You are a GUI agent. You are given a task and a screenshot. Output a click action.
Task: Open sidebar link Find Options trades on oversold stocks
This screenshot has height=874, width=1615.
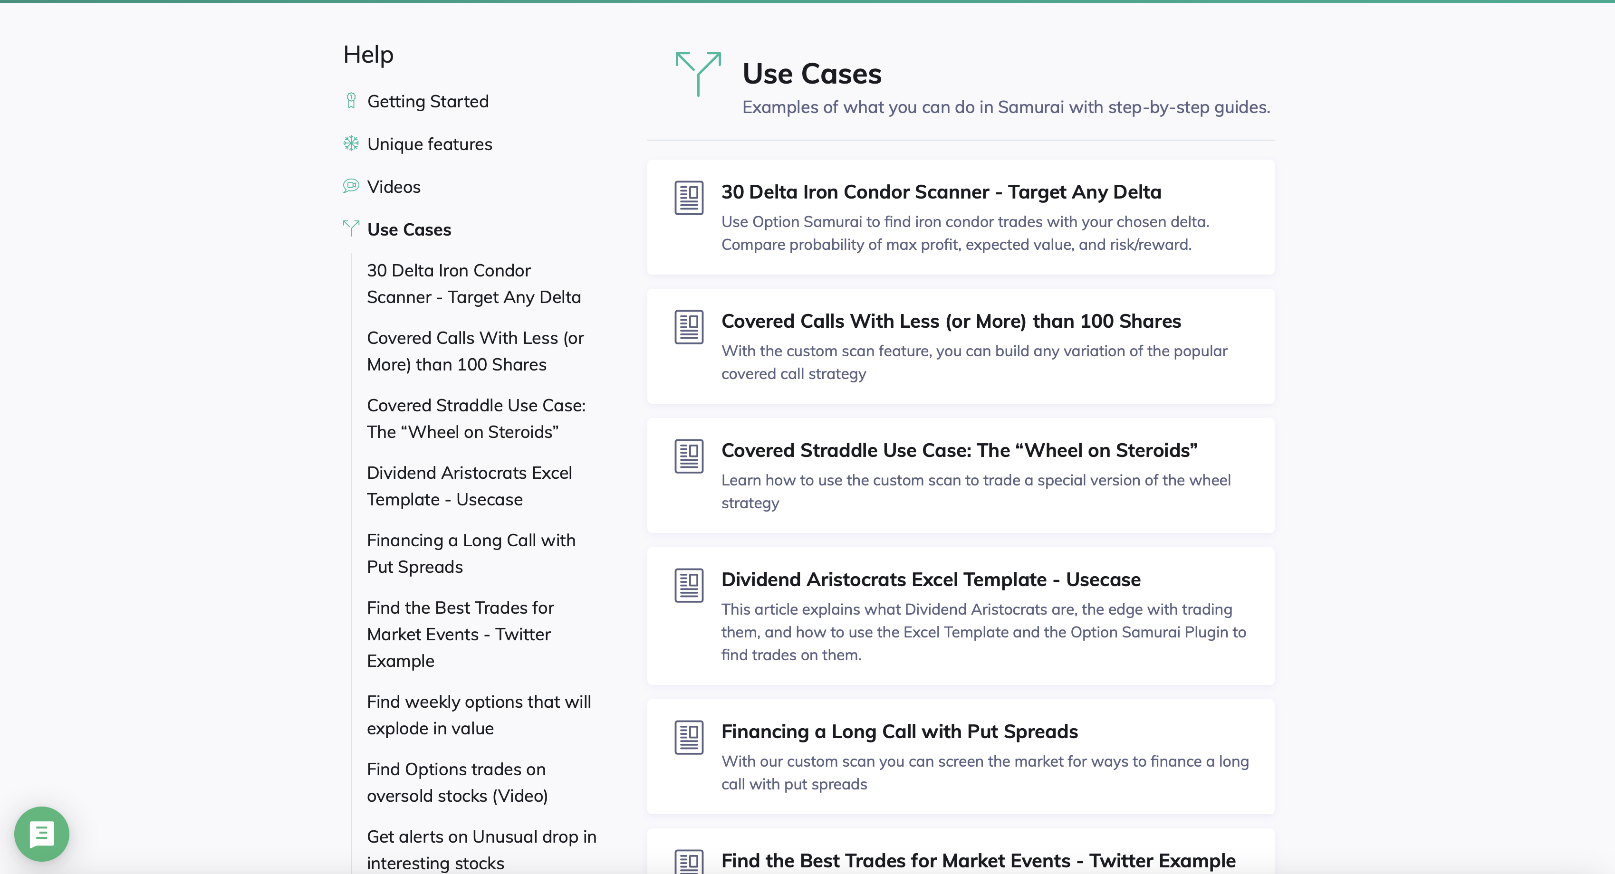click(x=456, y=782)
